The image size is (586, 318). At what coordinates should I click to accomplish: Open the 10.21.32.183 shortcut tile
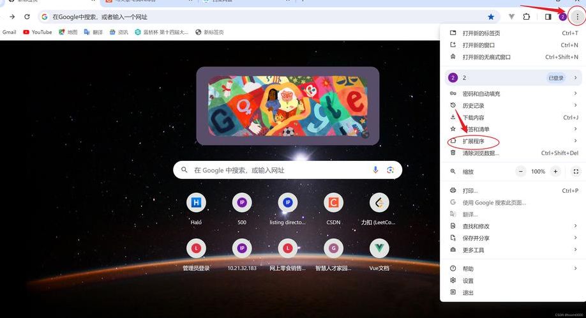(x=242, y=255)
